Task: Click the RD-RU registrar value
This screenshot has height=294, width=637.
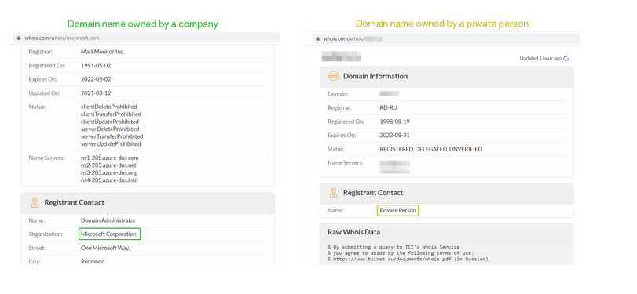Action: coord(388,108)
